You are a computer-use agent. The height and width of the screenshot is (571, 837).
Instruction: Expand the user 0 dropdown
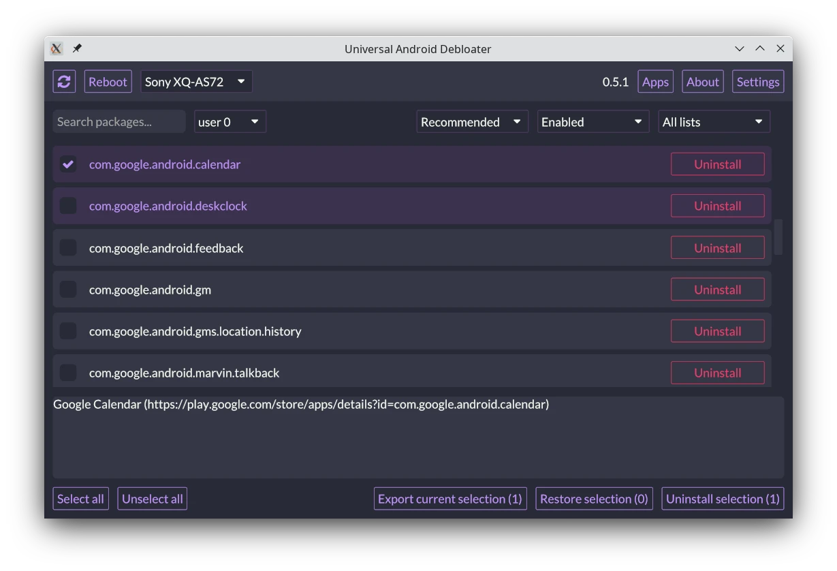(230, 122)
